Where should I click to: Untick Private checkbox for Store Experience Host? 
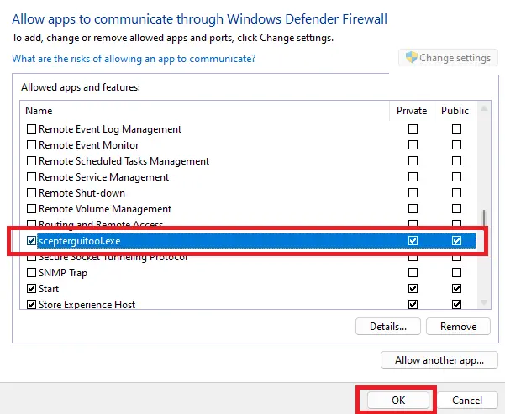coord(413,304)
